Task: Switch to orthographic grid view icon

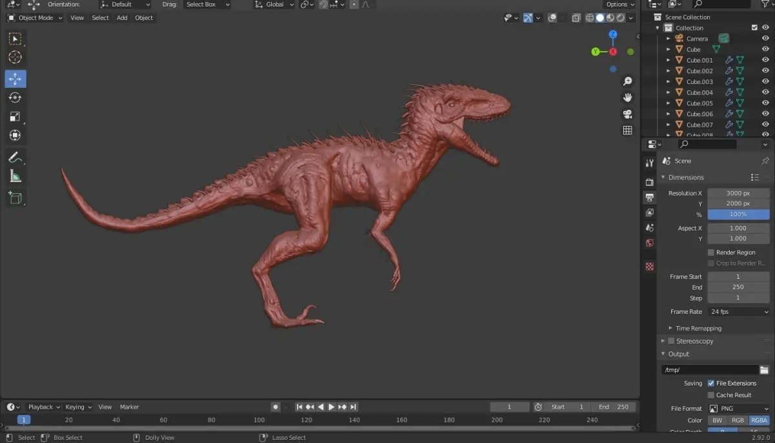Action: point(627,130)
